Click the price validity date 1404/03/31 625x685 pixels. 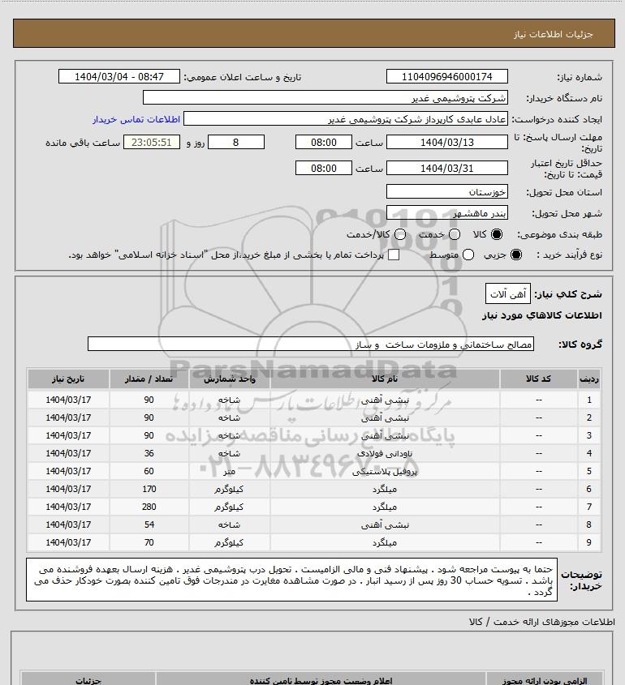pyautogui.click(x=447, y=168)
